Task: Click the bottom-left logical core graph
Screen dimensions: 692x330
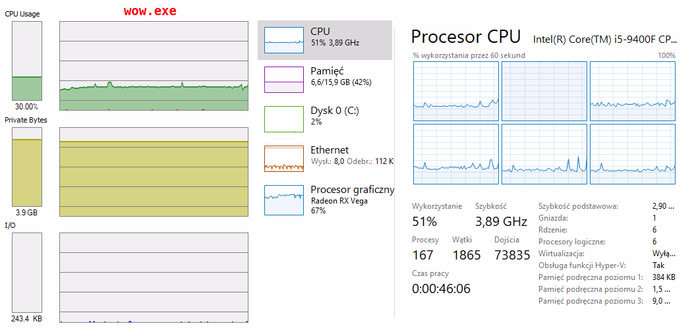Action: coord(455,154)
